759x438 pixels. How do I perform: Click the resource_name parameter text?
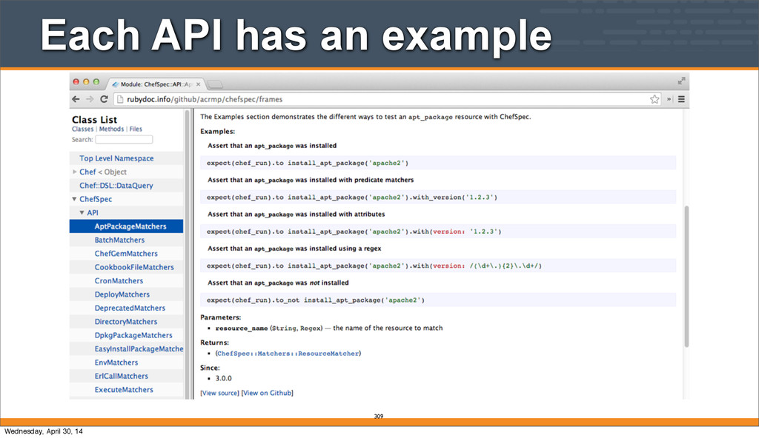click(242, 328)
